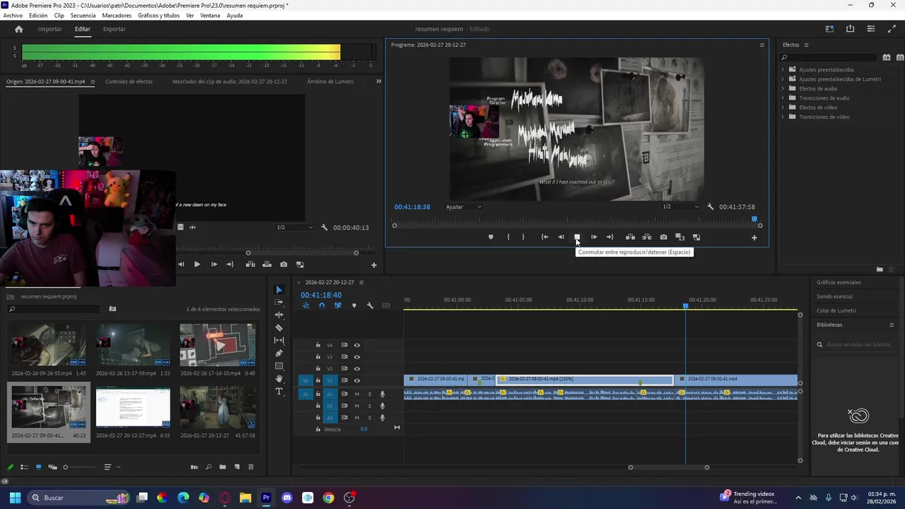905x509 pixels.
Task: Open the Gráficos esenciales panel
Action: point(839,283)
